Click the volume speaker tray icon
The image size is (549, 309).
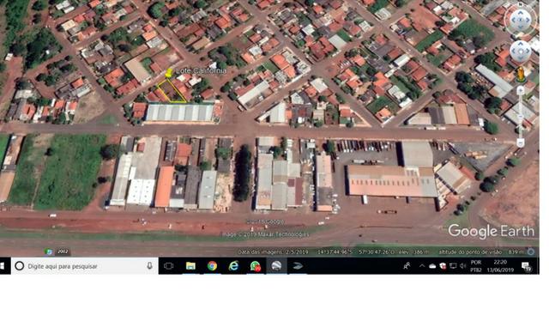click(463, 266)
